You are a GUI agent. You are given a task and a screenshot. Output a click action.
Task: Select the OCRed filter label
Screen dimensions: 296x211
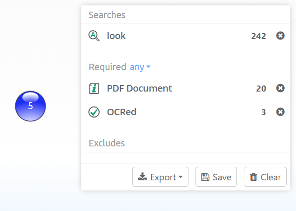pos(121,112)
